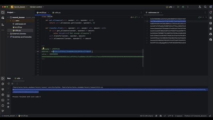
Task: Open Run panel more options menu
Action: click(17, 84)
